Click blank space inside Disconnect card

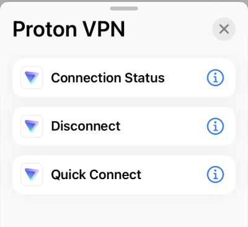click(163, 126)
